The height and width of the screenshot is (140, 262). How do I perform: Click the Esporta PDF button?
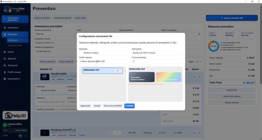[x=232, y=90]
